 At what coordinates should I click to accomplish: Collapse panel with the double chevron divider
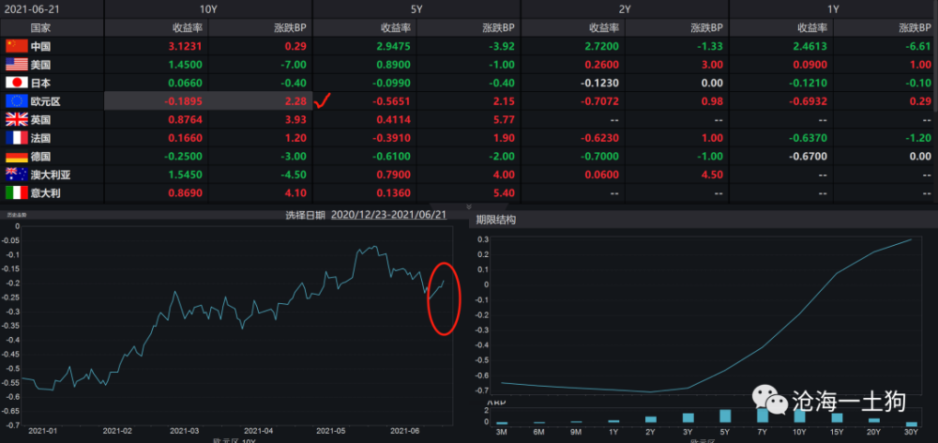click(x=469, y=206)
